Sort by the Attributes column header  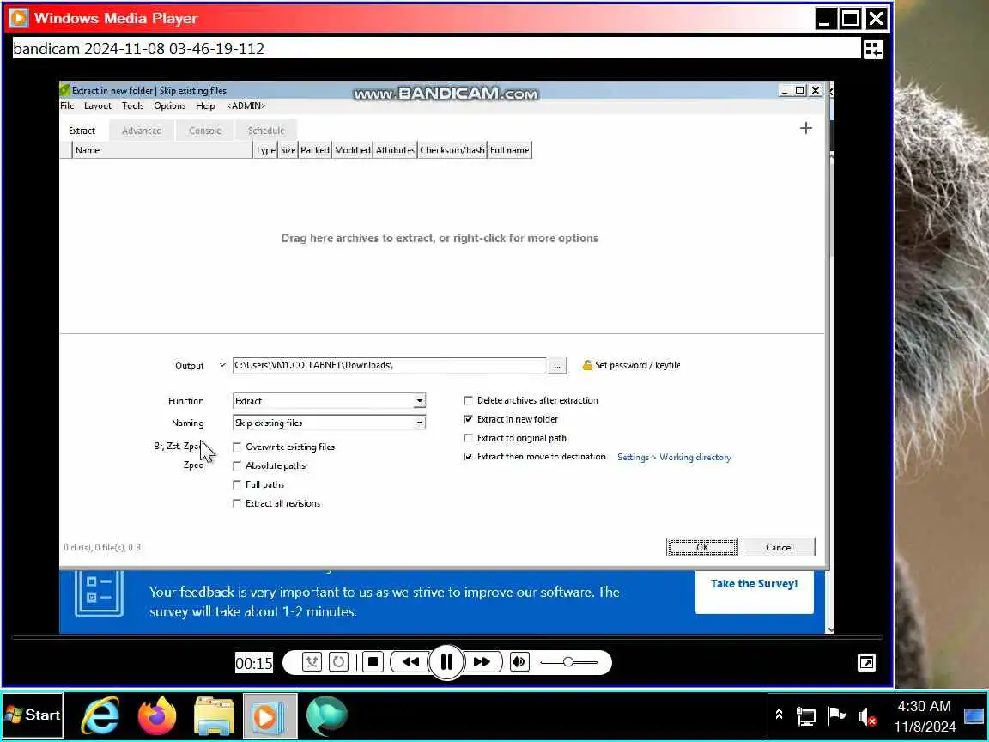click(395, 150)
